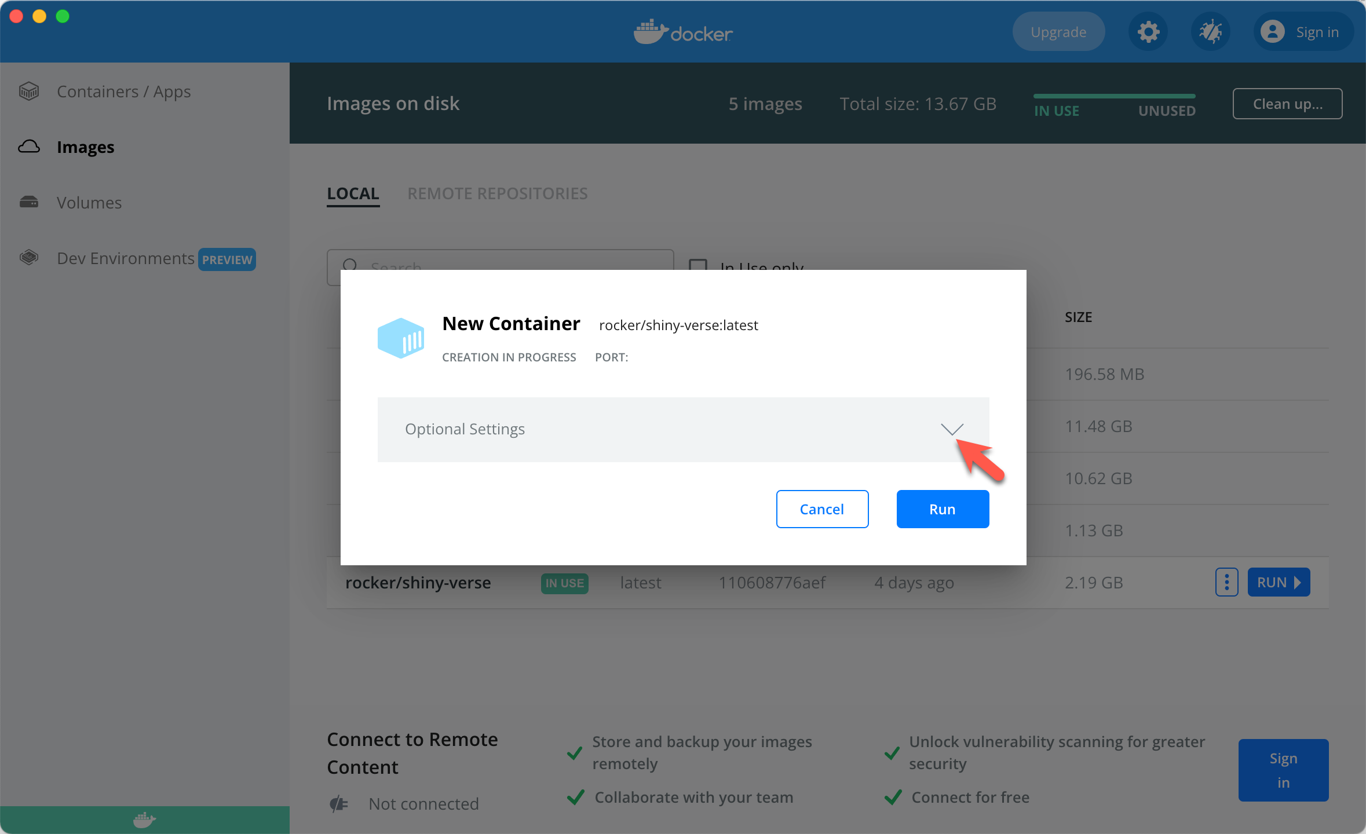Select the Dev Environments layers icon
Screen dimensions: 1366x834
coord(29,257)
